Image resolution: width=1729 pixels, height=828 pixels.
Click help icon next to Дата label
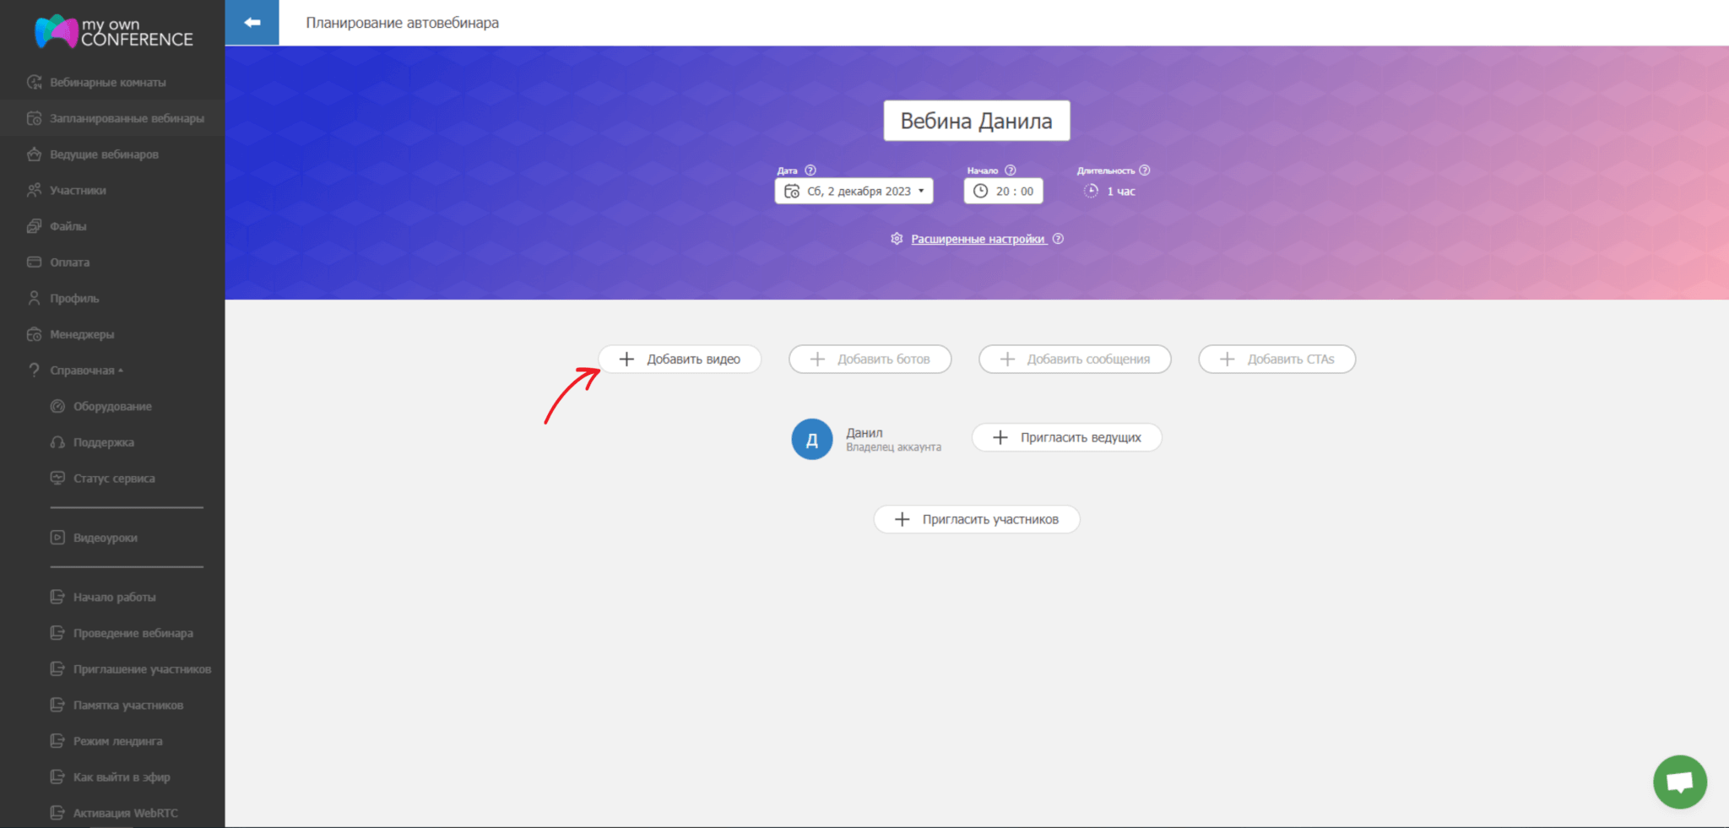[810, 170]
